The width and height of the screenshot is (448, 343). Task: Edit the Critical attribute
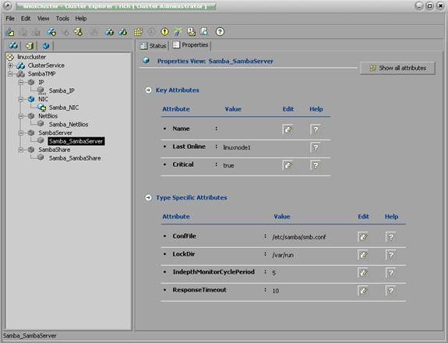point(288,165)
